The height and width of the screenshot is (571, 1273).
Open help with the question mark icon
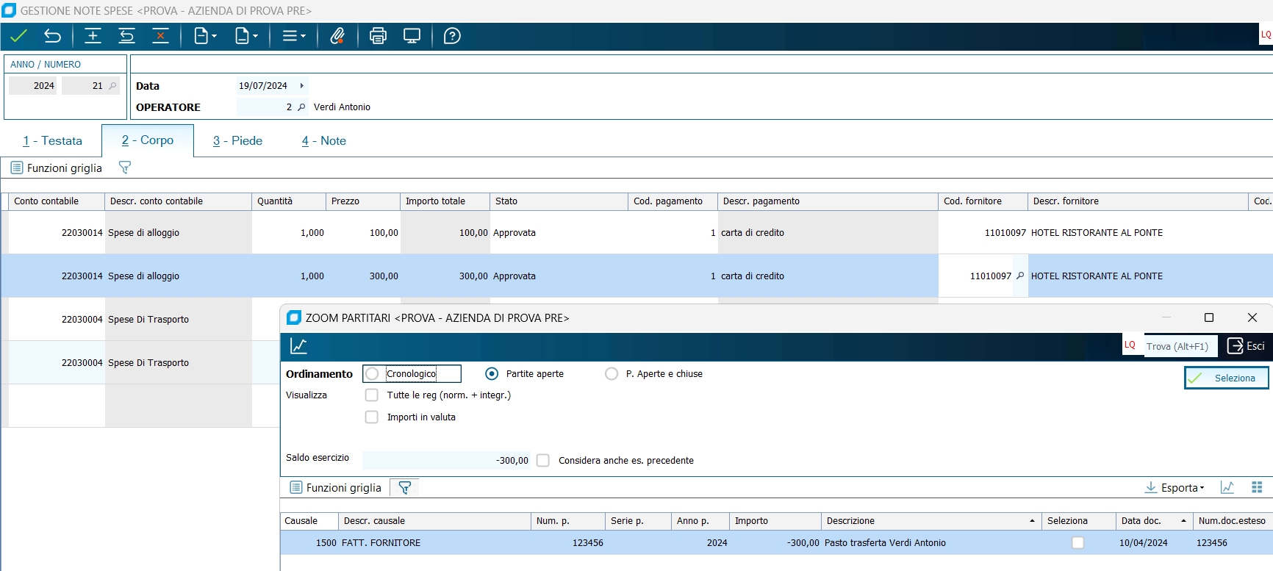[x=452, y=36]
